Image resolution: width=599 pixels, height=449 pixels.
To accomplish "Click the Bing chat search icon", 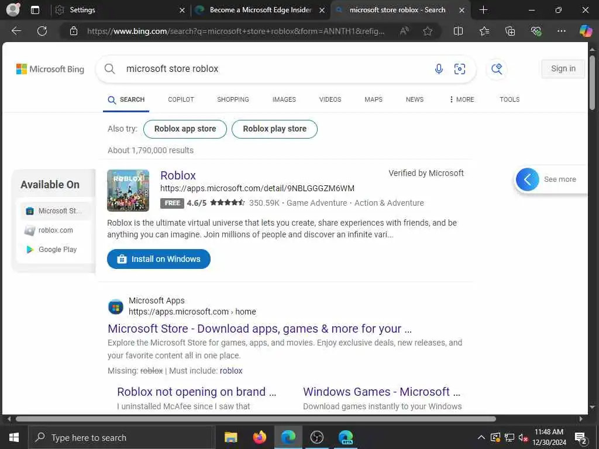I will pos(497,69).
